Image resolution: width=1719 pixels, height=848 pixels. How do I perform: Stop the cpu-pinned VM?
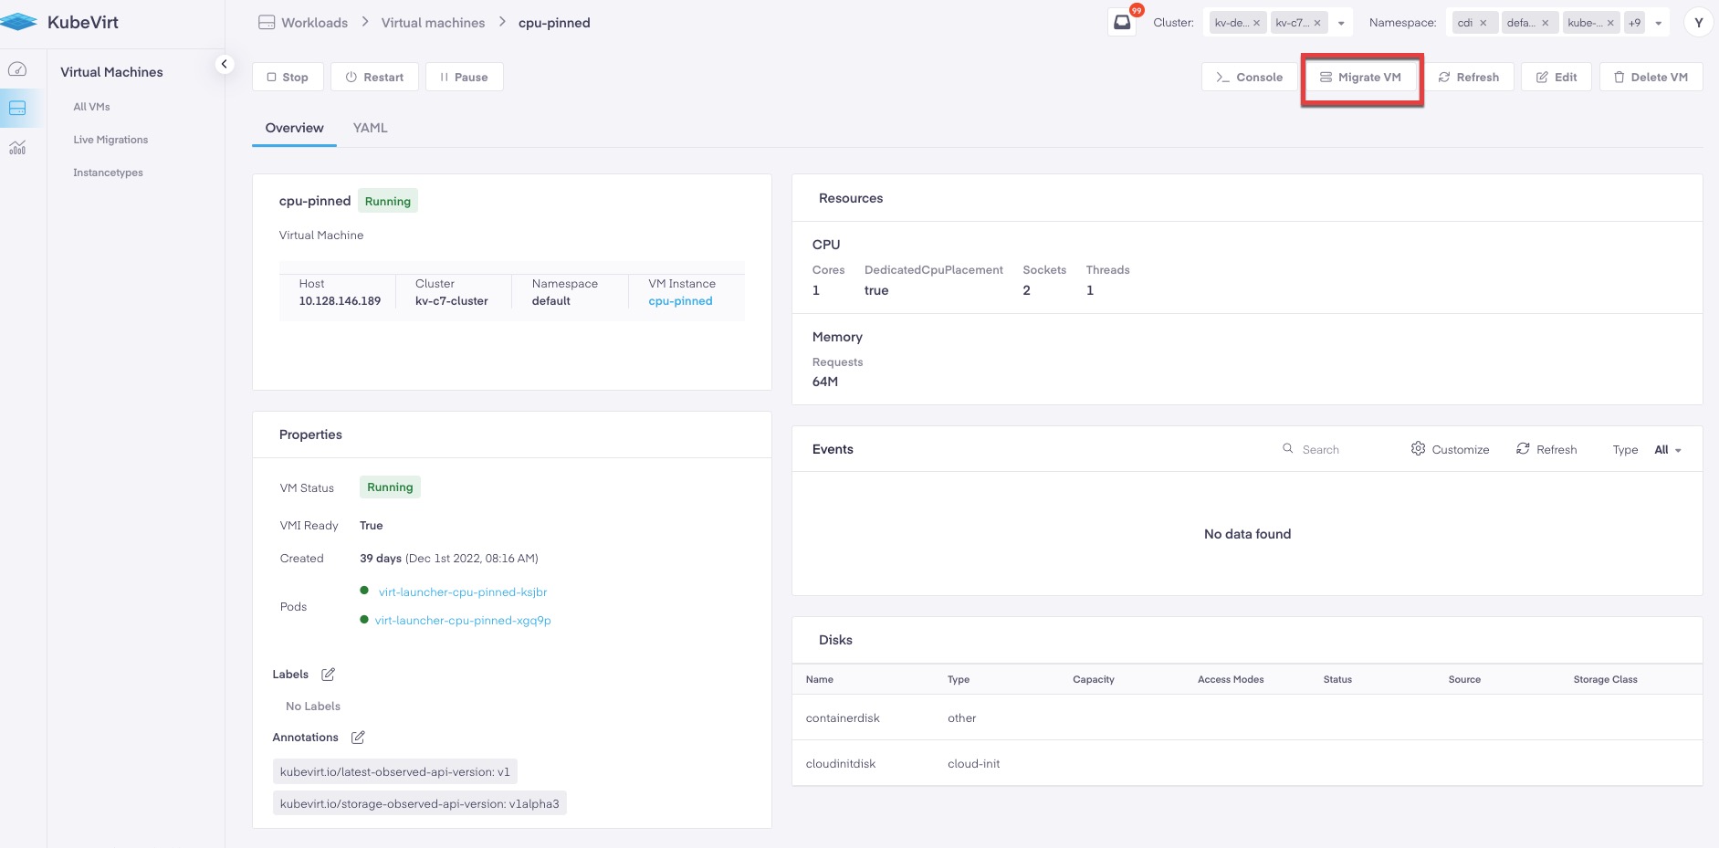[288, 78]
